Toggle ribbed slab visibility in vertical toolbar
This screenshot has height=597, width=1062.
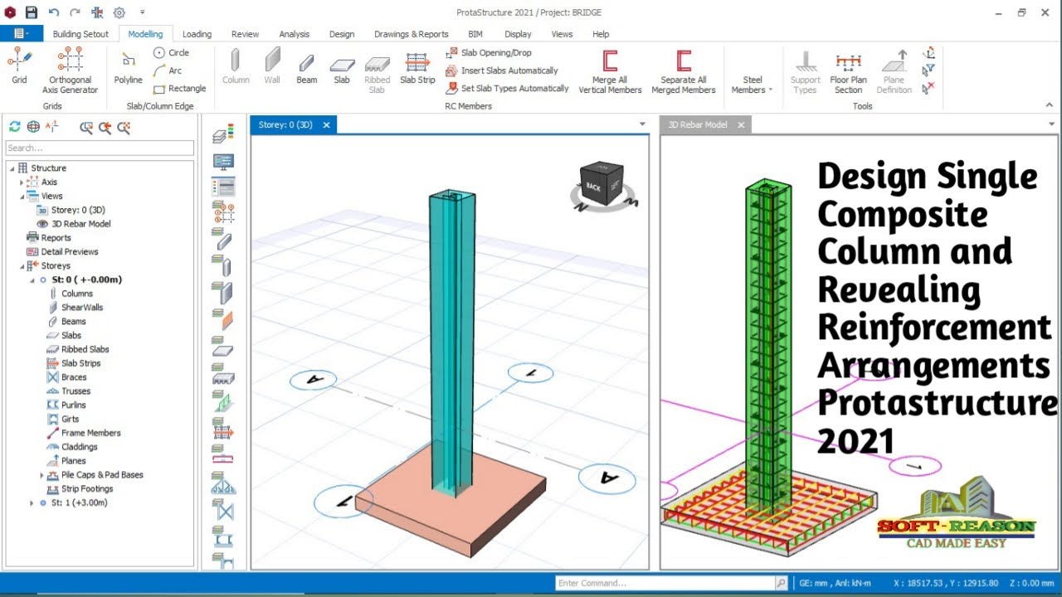tap(222, 374)
